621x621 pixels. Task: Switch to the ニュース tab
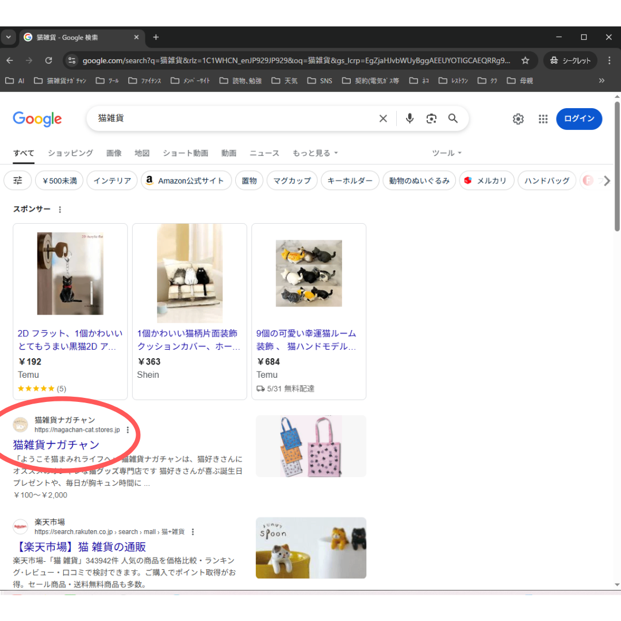click(264, 154)
